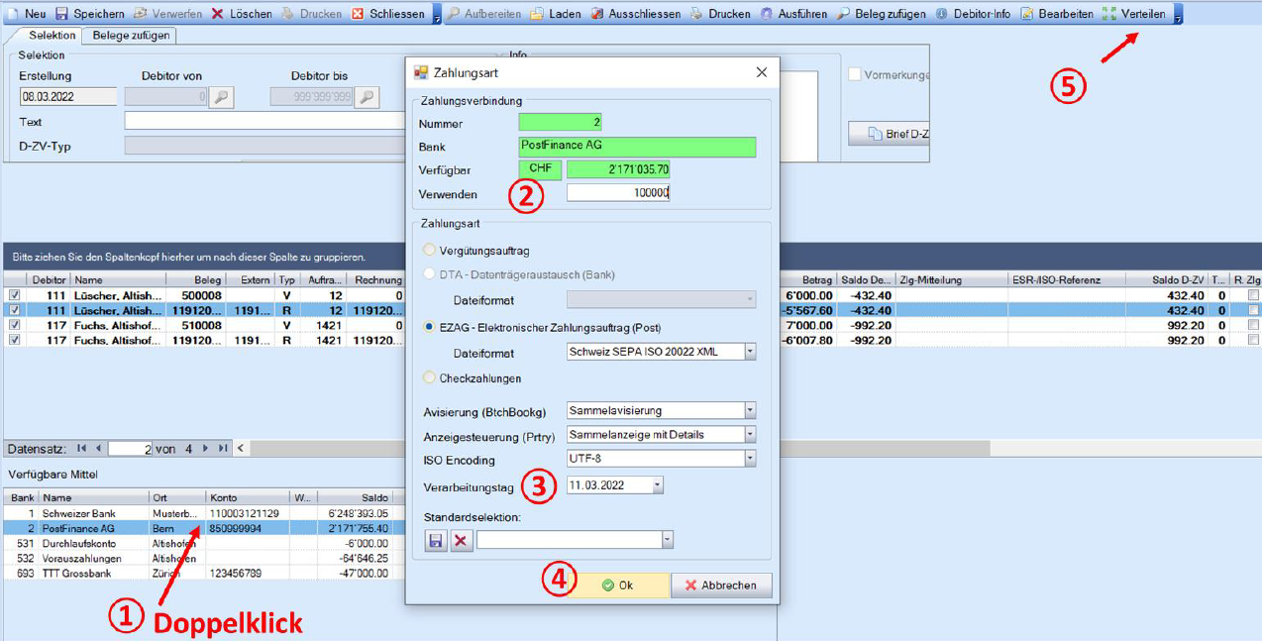This screenshot has width=1262, height=641.
Task: Open the ISO Encoding UTF-8 dropdown
Action: pos(750,459)
